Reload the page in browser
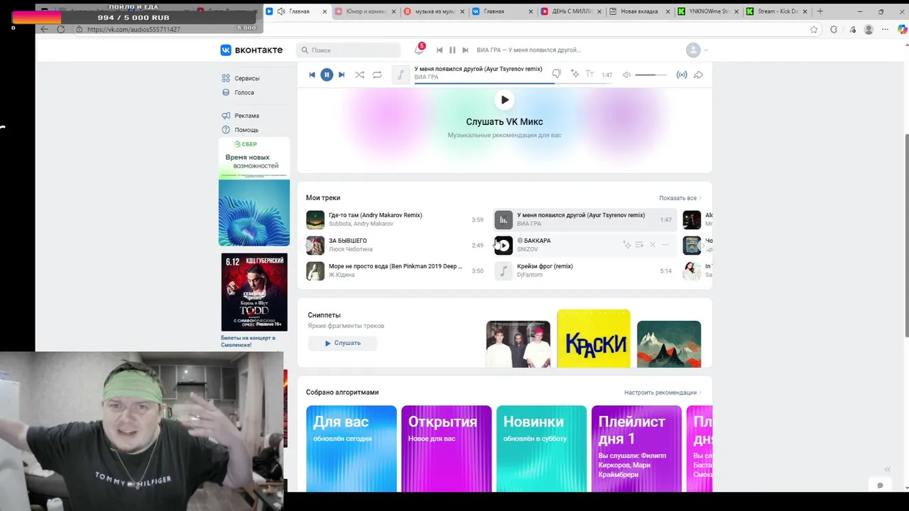This screenshot has height=511, width=909. [60, 29]
